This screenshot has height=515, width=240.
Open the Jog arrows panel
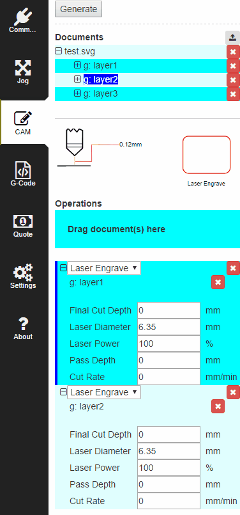point(22,72)
